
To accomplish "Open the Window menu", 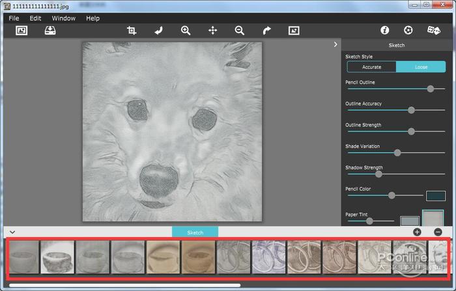I will click(x=63, y=18).
